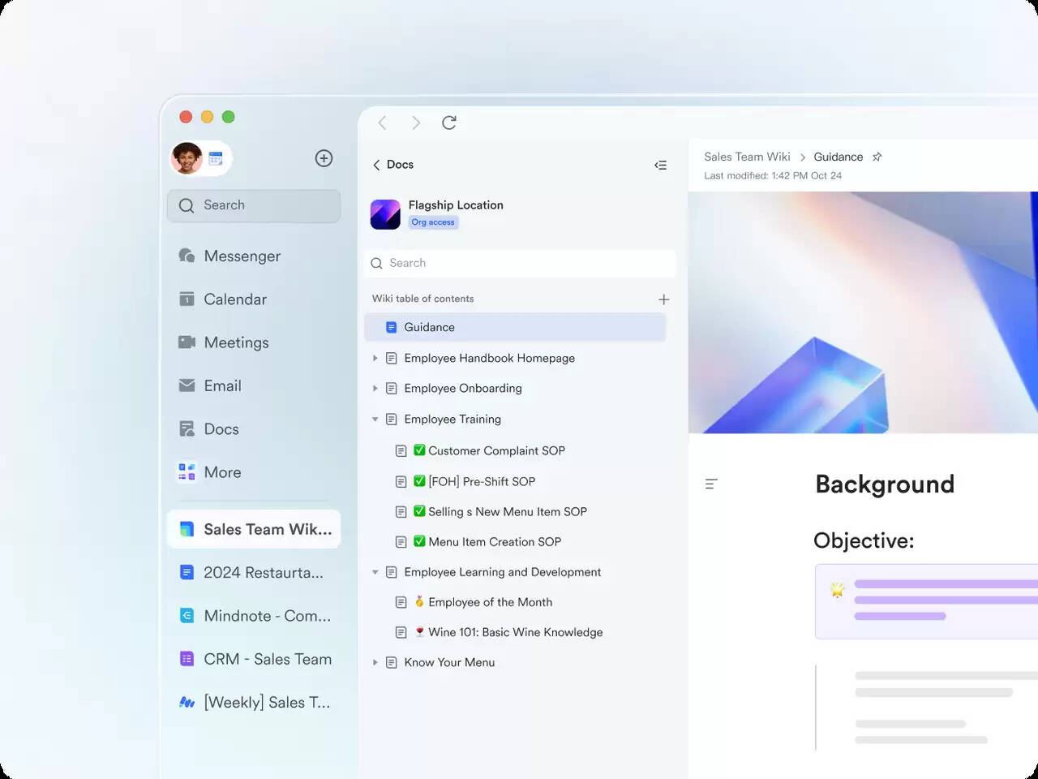Select the Meetings icon in the sidebar
Image resolution: width=1038 pixels, height=779 pixels.
[x=187, y=342]
